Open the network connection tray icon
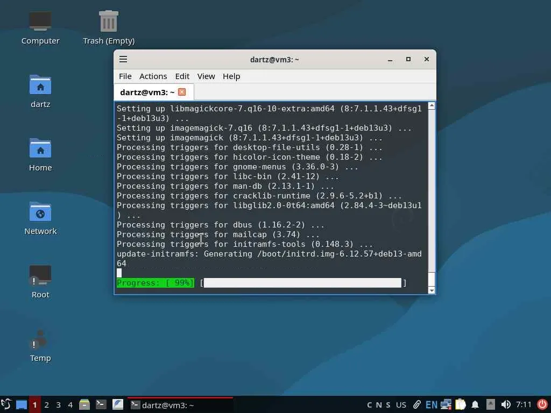The height and width of the screenshot is (413, 551). click(446, 404)
